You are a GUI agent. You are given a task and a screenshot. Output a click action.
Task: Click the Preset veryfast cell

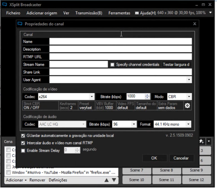[86, 106]
